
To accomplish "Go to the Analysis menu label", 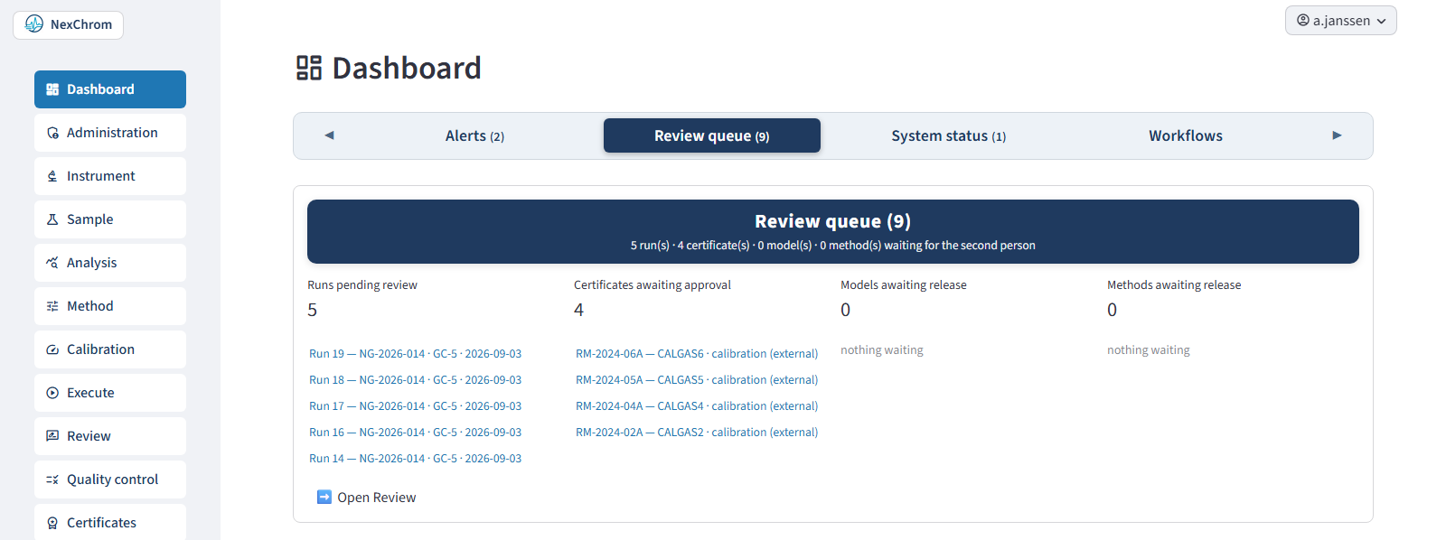I will pyautogui.click(x=92, y=263).
